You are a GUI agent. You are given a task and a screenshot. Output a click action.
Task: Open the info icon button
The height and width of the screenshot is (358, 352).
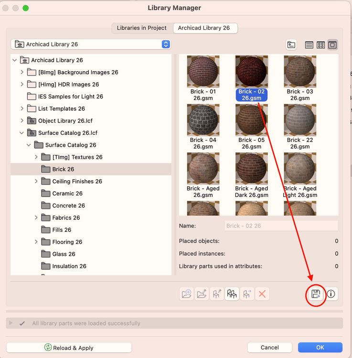tap(331, 294)
